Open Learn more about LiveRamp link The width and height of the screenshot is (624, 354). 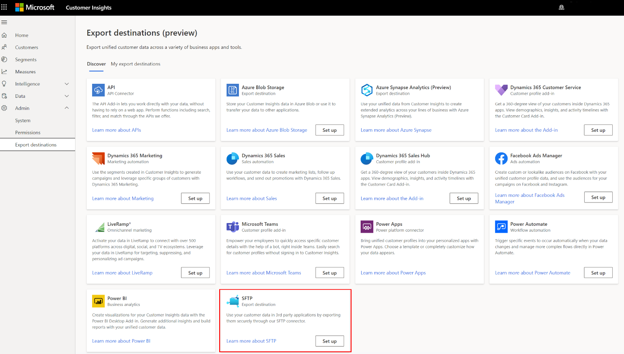click(x=122, y=273)
